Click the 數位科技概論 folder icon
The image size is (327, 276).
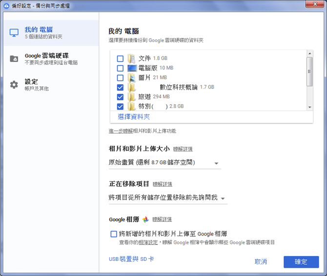click(131, 87)
